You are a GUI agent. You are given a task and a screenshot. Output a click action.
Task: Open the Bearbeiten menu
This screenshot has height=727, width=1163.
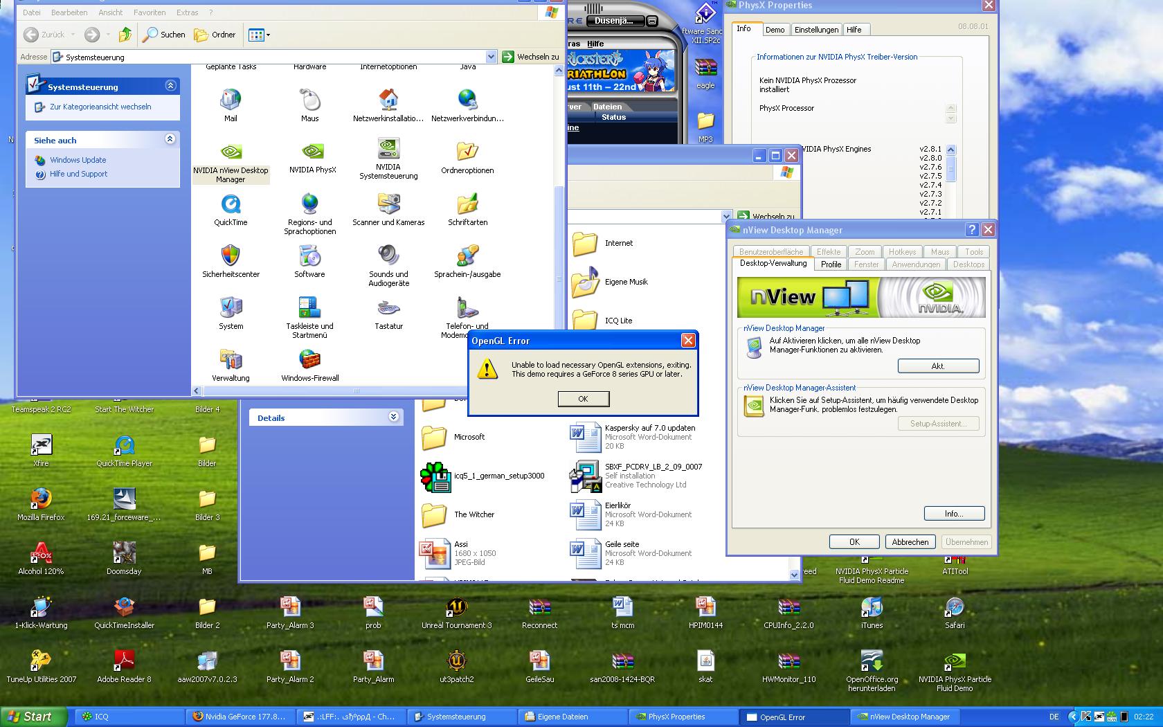click(x=69, y=12)
